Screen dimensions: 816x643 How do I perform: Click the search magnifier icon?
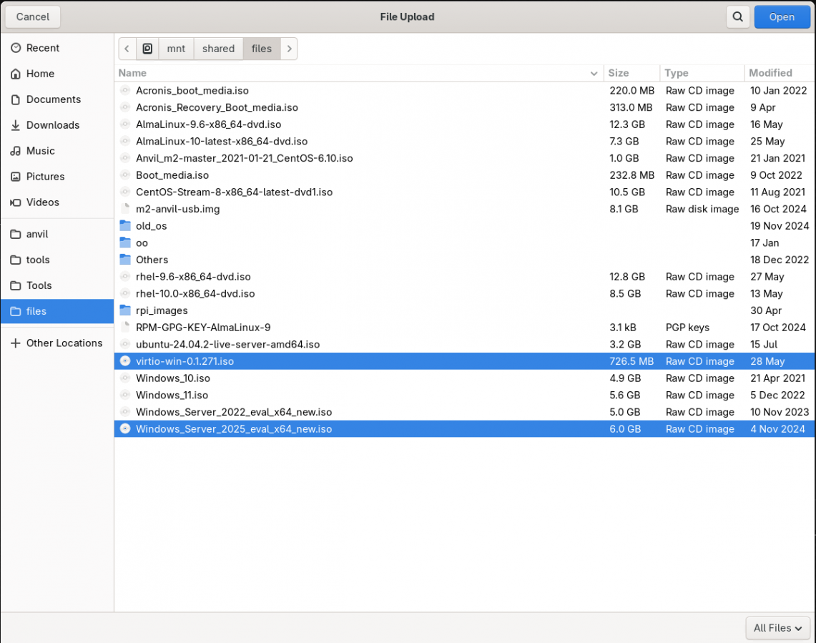pos(737,16)
